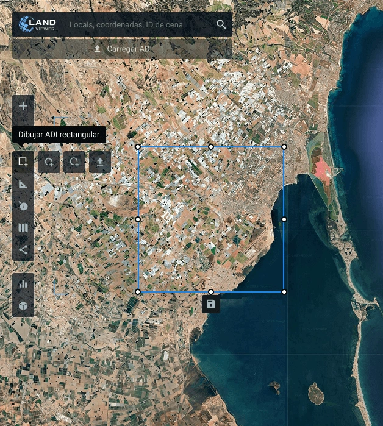Viewport: 383px width, 426px height.
Task: Click the 'Carregar ADI' button
Action: 122,49
